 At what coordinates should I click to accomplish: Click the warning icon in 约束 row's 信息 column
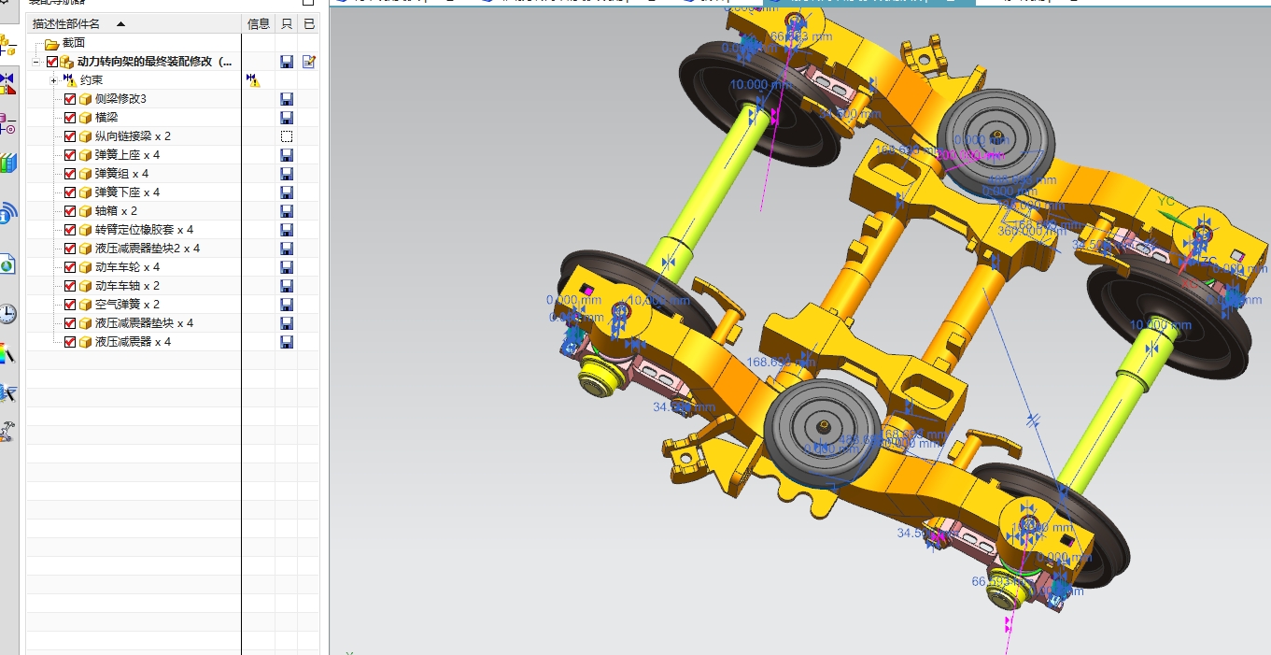[252, 80]
